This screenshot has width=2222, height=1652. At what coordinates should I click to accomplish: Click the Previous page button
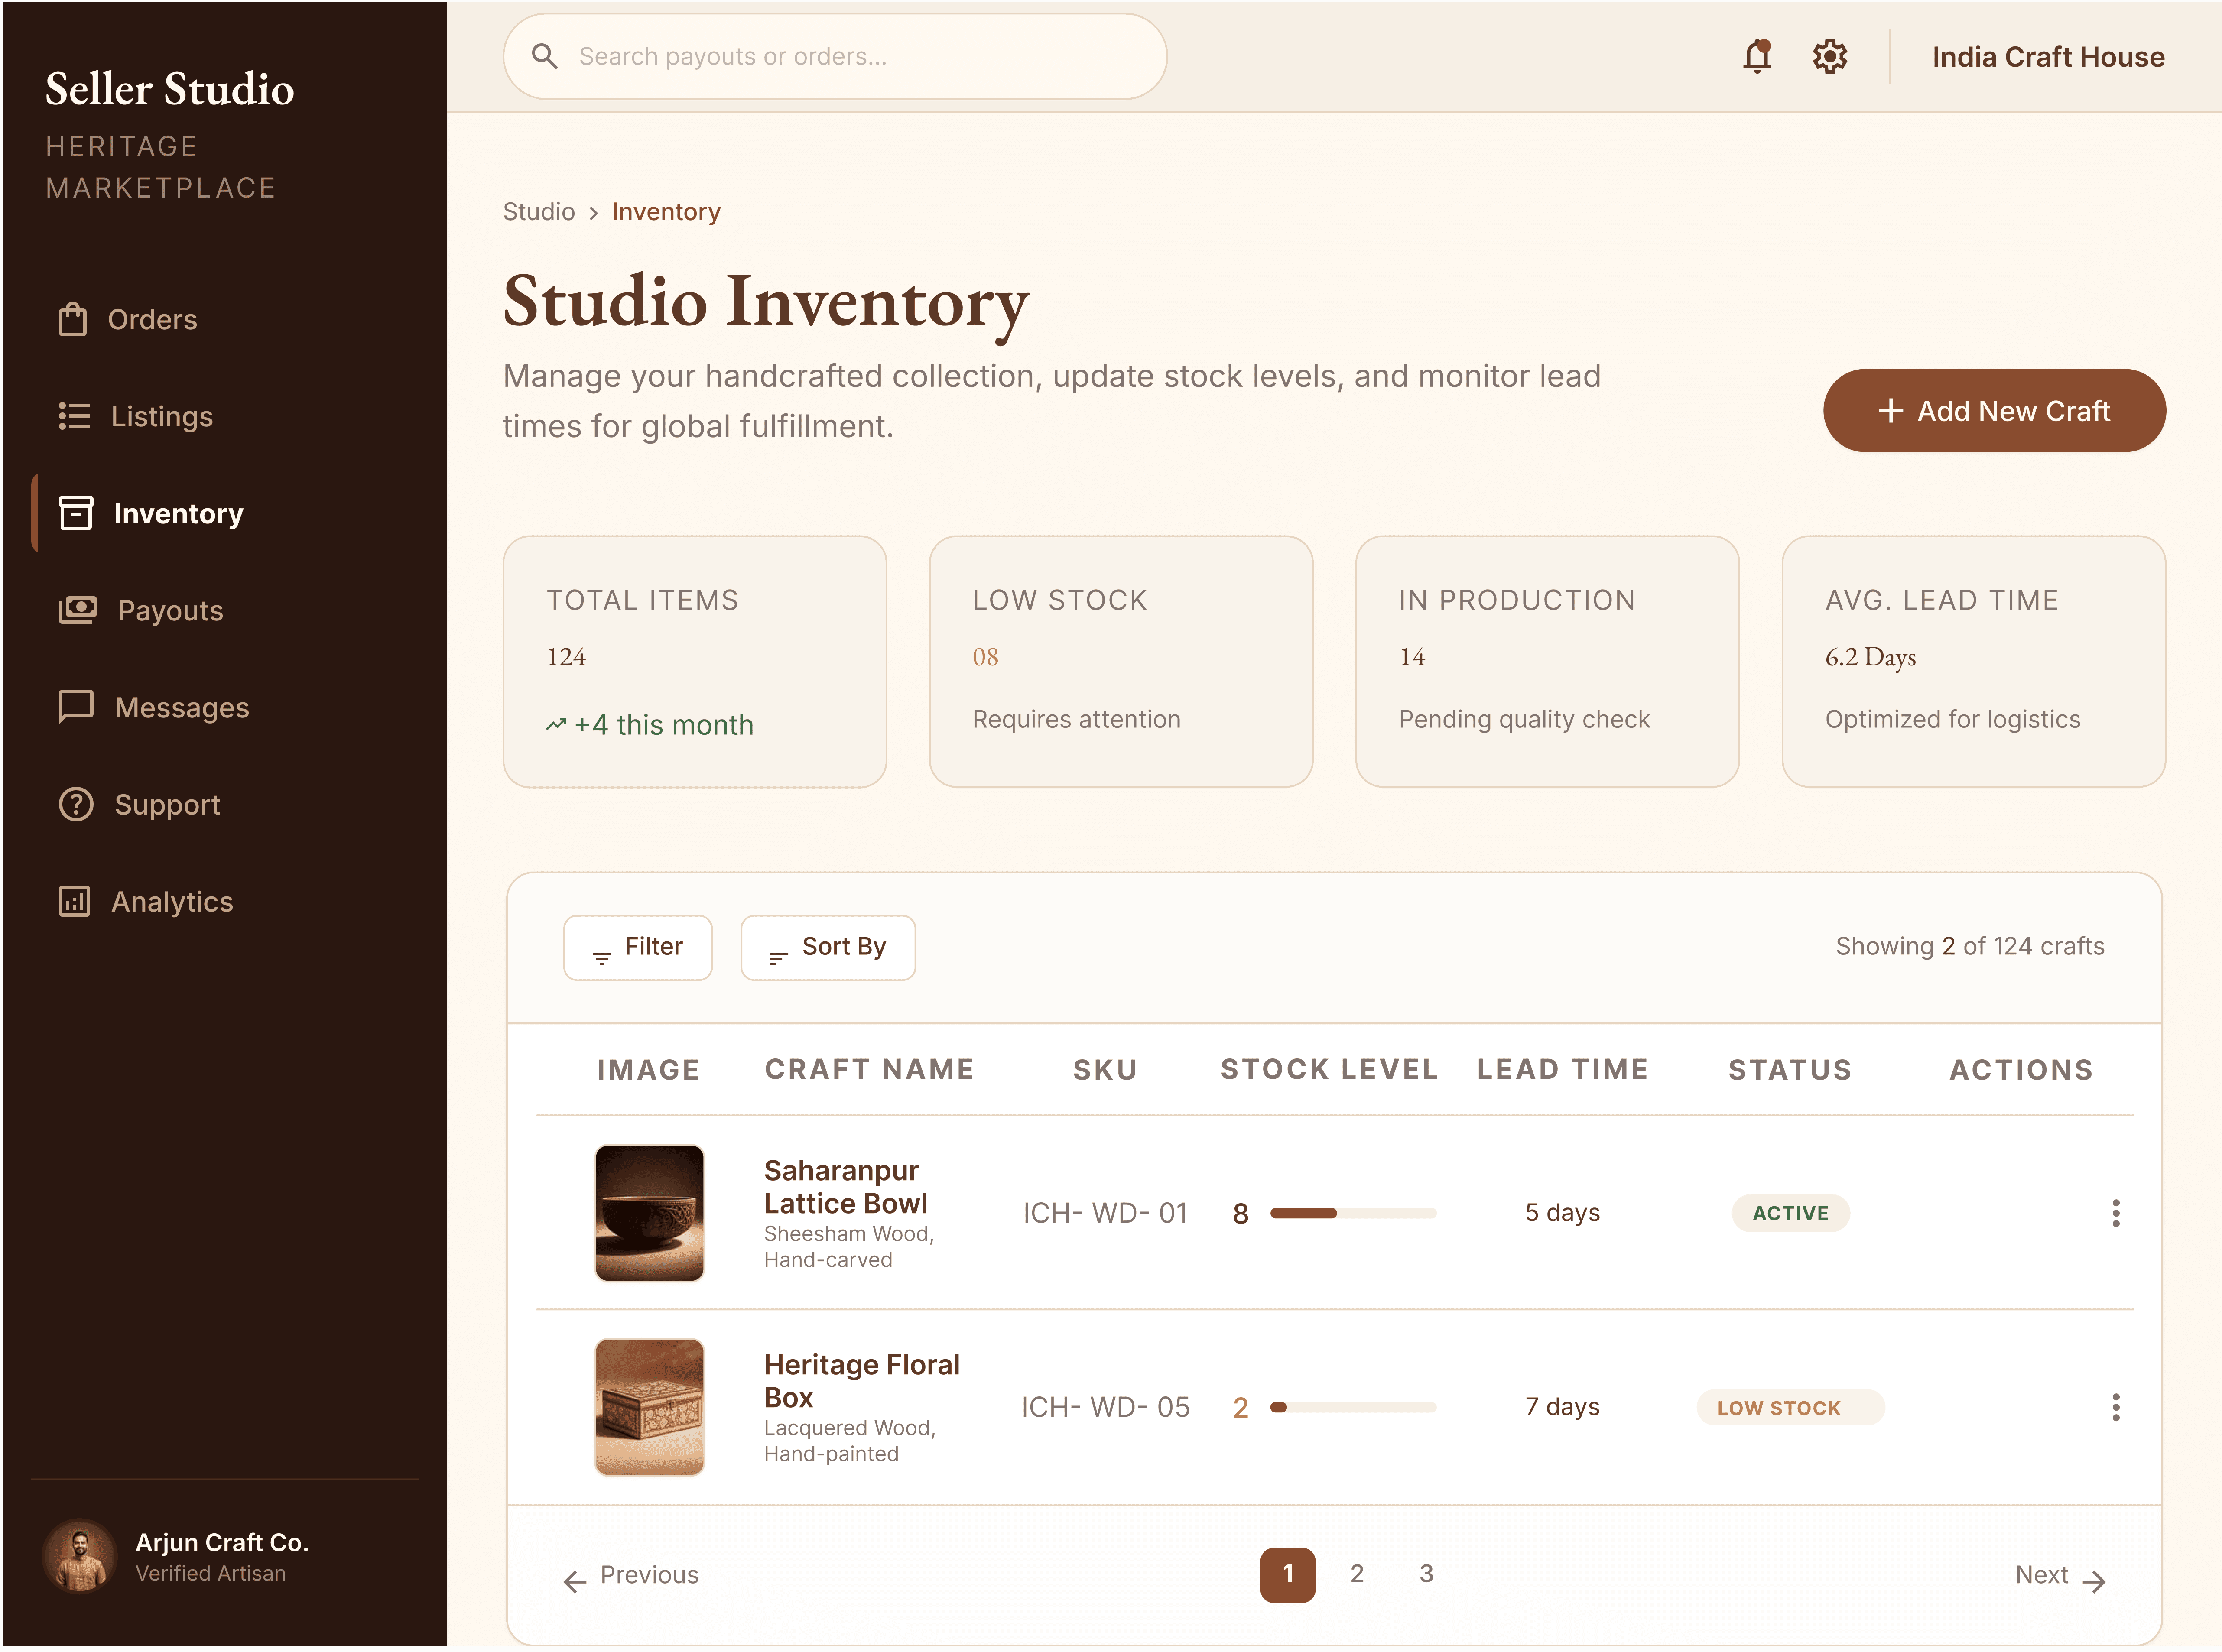tap(631, 1576)
